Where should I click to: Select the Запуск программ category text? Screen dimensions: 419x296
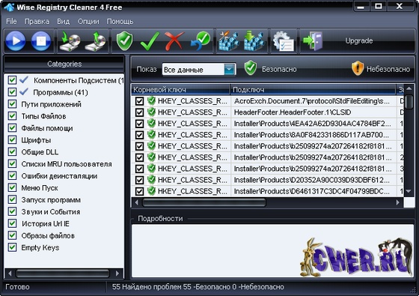tap(51, 199)
